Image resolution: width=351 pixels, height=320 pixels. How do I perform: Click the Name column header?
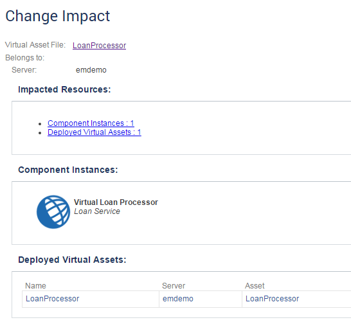[x=35, y=286]
